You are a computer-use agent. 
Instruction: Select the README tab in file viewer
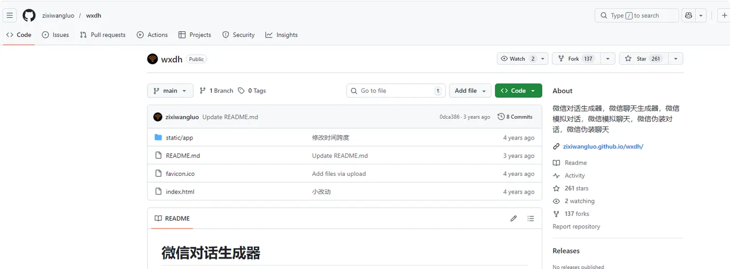[x=172, y=219]
